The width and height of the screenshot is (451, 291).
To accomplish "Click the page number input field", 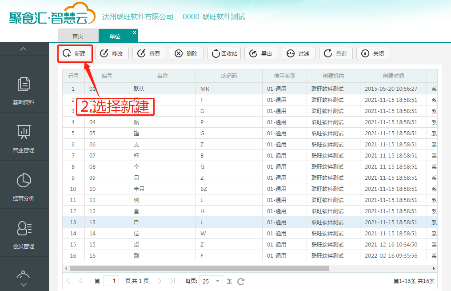I will (x=112, y=281).
